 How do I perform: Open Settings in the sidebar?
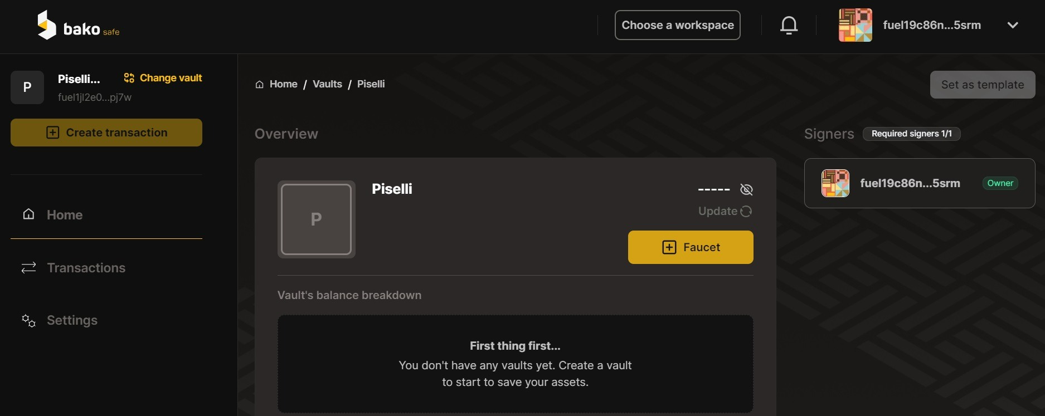tap(72, 320)
